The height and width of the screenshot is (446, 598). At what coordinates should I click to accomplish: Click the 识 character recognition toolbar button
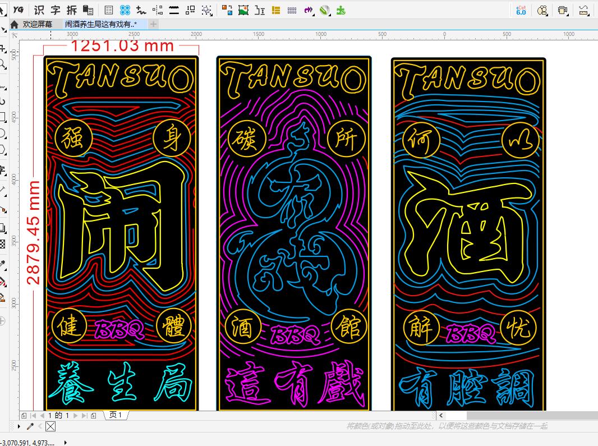click(x=39, y=10)
